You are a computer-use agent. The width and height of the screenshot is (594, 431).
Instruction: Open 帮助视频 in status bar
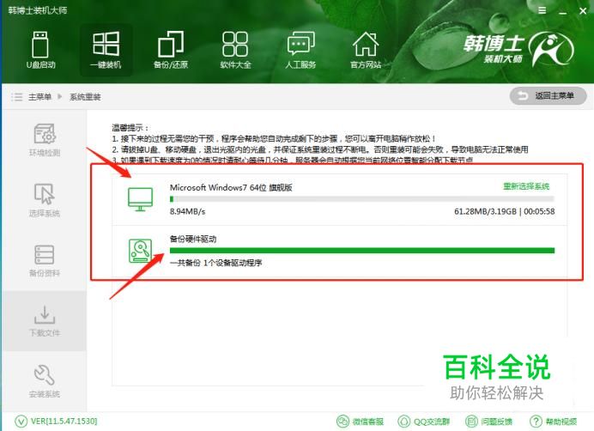(x=553, y=422)
